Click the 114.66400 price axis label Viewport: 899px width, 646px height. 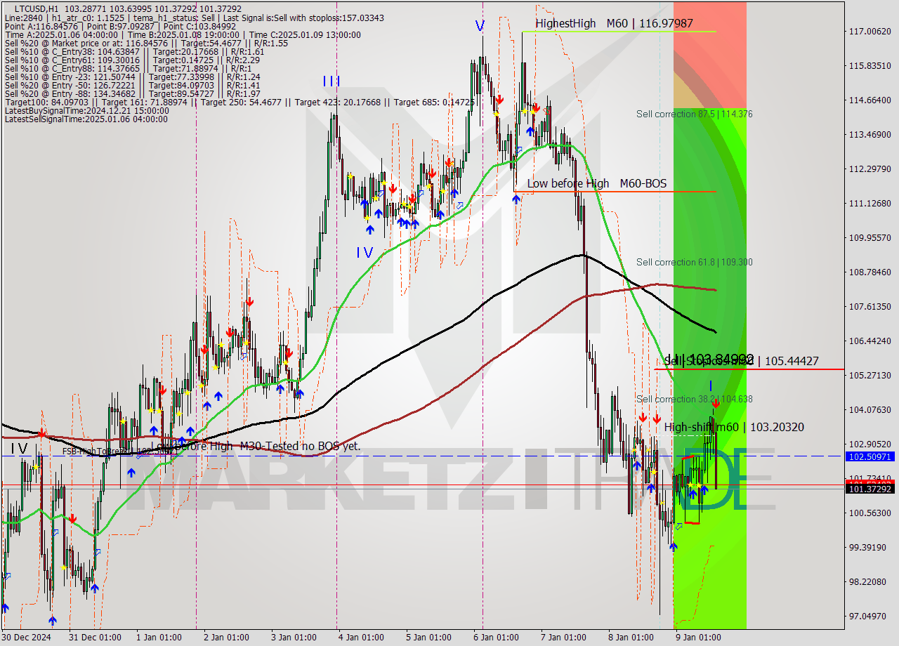(870, 100)
